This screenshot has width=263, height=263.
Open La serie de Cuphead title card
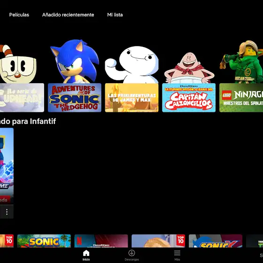click(x=22, y=98)
